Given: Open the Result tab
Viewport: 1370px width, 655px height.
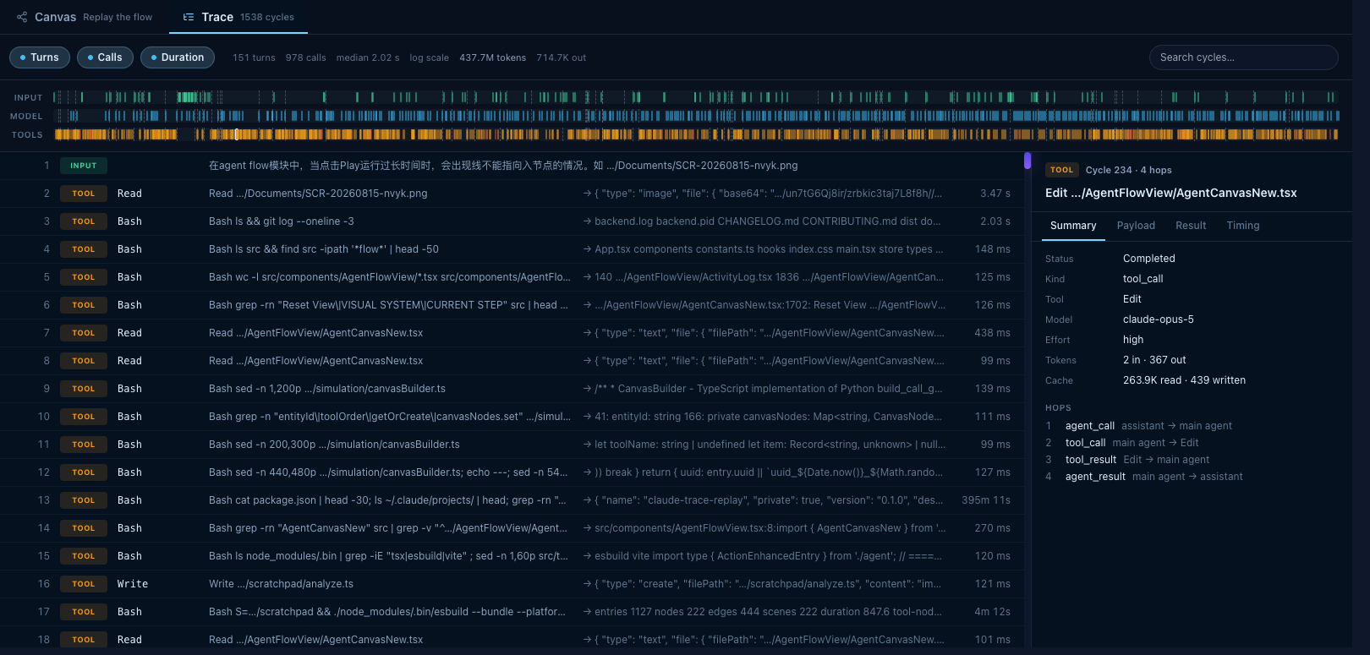Looking at the screenshot, I should [x=1191, y=226].
